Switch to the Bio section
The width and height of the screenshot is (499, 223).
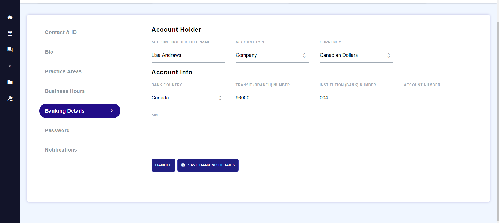pyautogui.click(x=49, y=52)
